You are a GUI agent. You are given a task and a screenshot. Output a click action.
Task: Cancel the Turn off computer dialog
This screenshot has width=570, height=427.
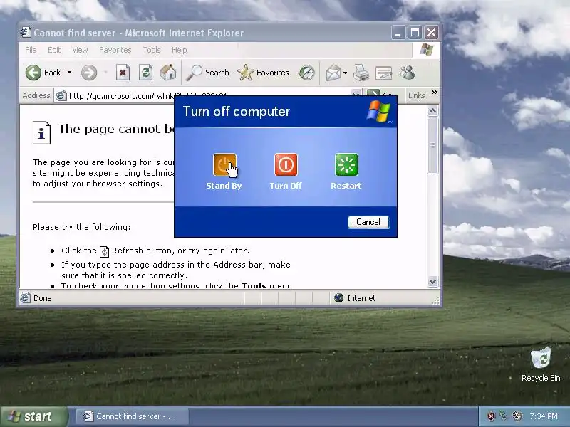pos(368,222)
